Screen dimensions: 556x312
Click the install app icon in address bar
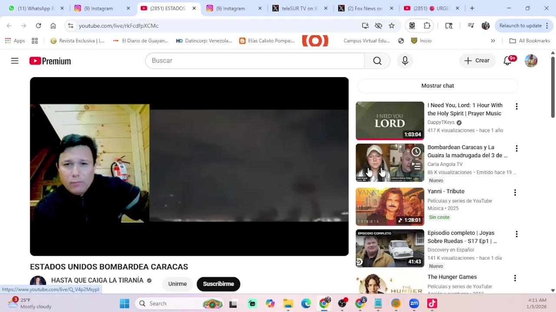click(x=365, y=26)
